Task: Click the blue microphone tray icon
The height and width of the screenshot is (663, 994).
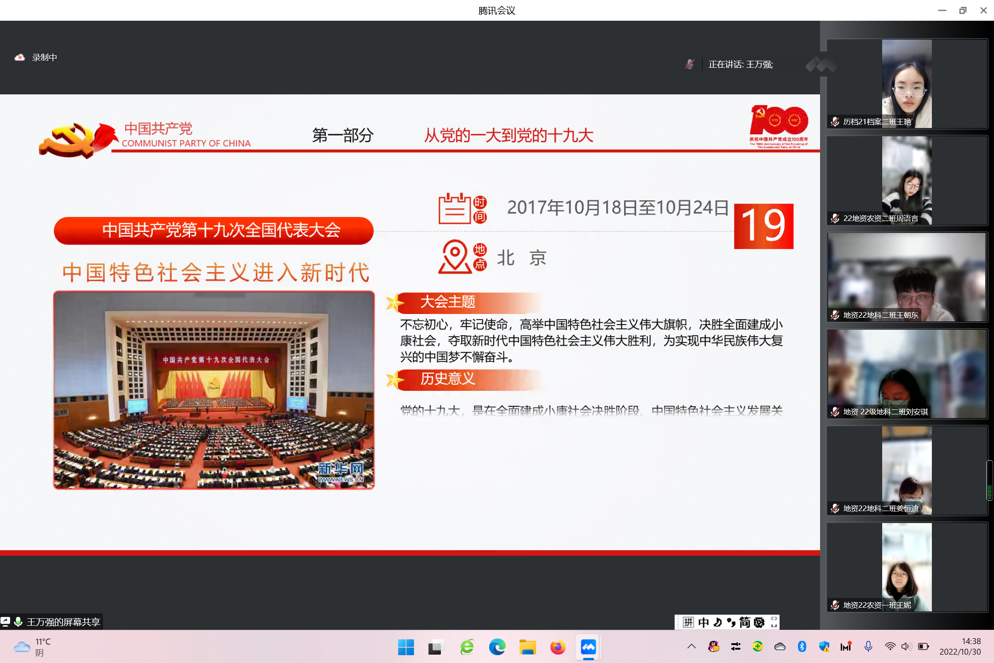Action: click(868, 646)
